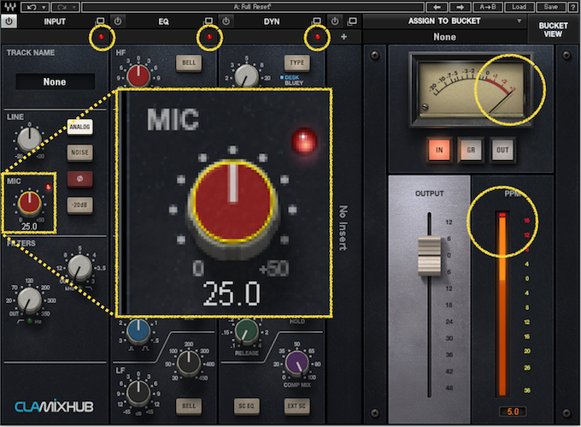Click the small red MIC gain knob
The width and height of the screenshot is (581, 427).
30,203
